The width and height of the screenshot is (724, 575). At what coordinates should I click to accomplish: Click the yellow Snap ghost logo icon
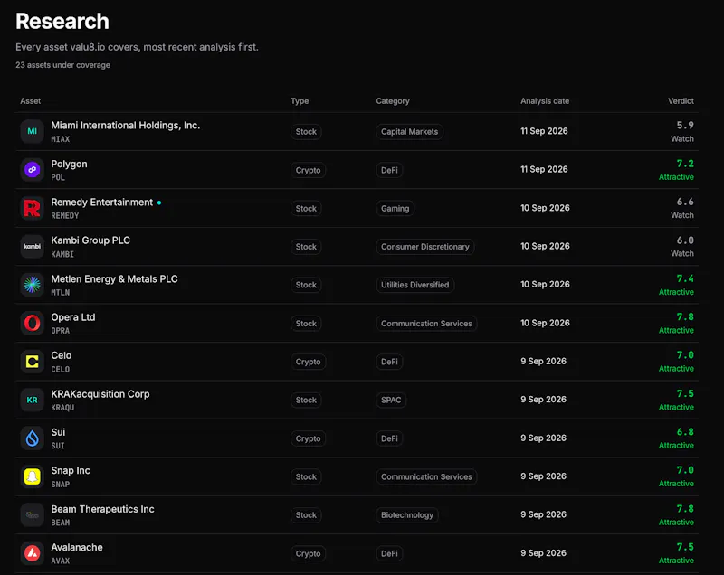32,476
